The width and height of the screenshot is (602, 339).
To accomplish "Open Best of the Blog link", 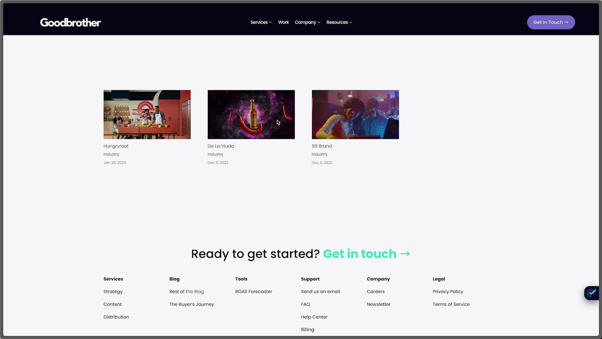I will click(186, 291).
